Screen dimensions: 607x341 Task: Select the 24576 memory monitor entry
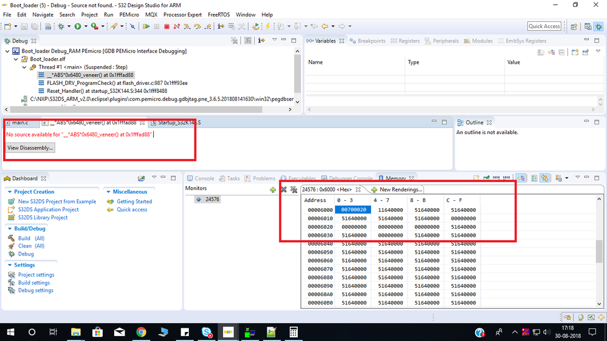208,200
